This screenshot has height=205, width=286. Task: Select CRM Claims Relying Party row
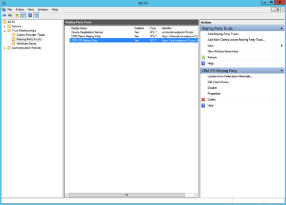tap(134, 36)
